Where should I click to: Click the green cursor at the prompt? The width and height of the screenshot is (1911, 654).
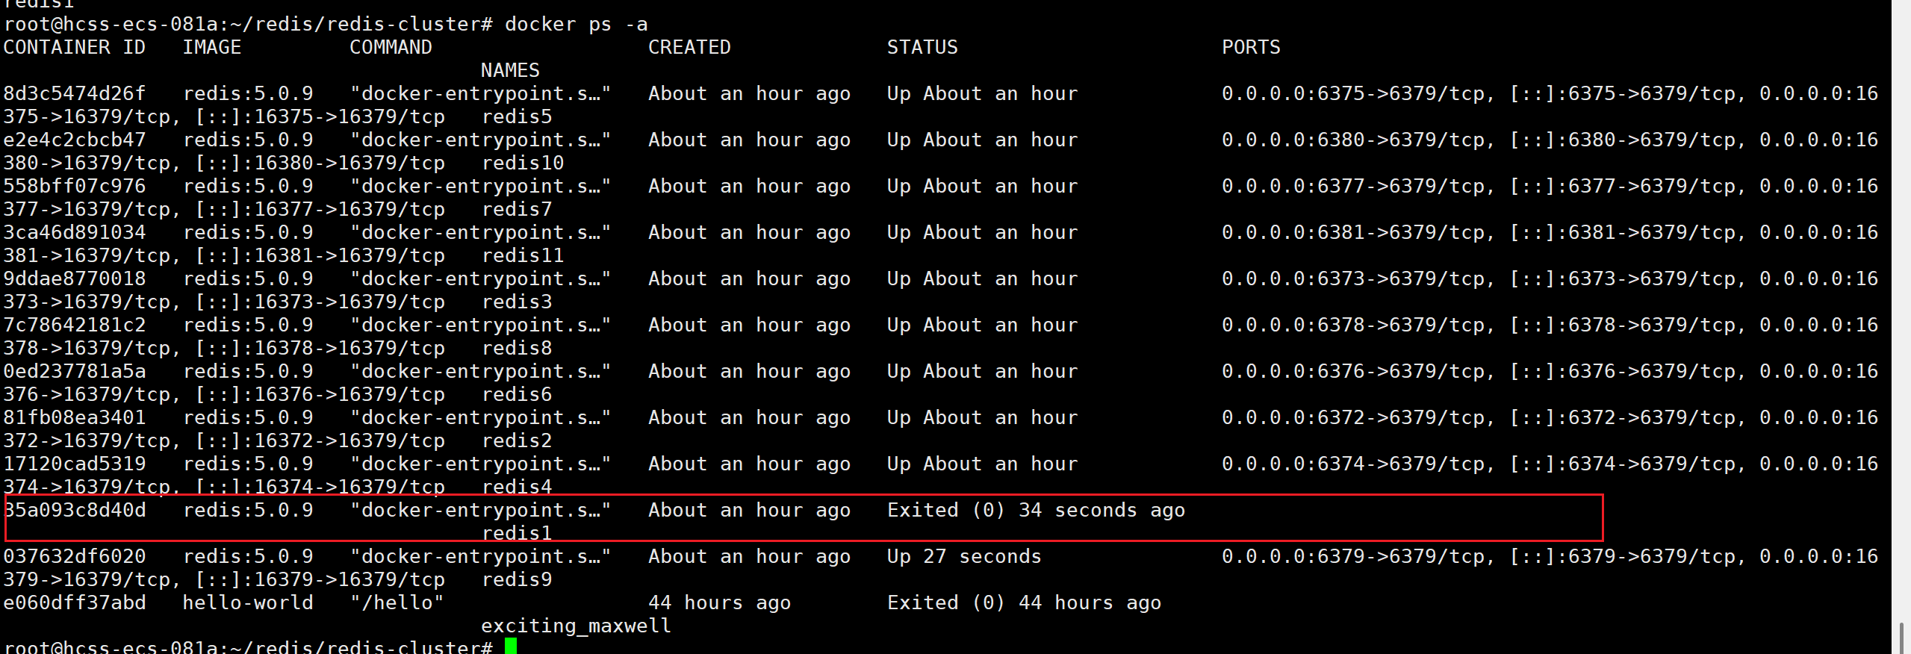tap(511, 646)
